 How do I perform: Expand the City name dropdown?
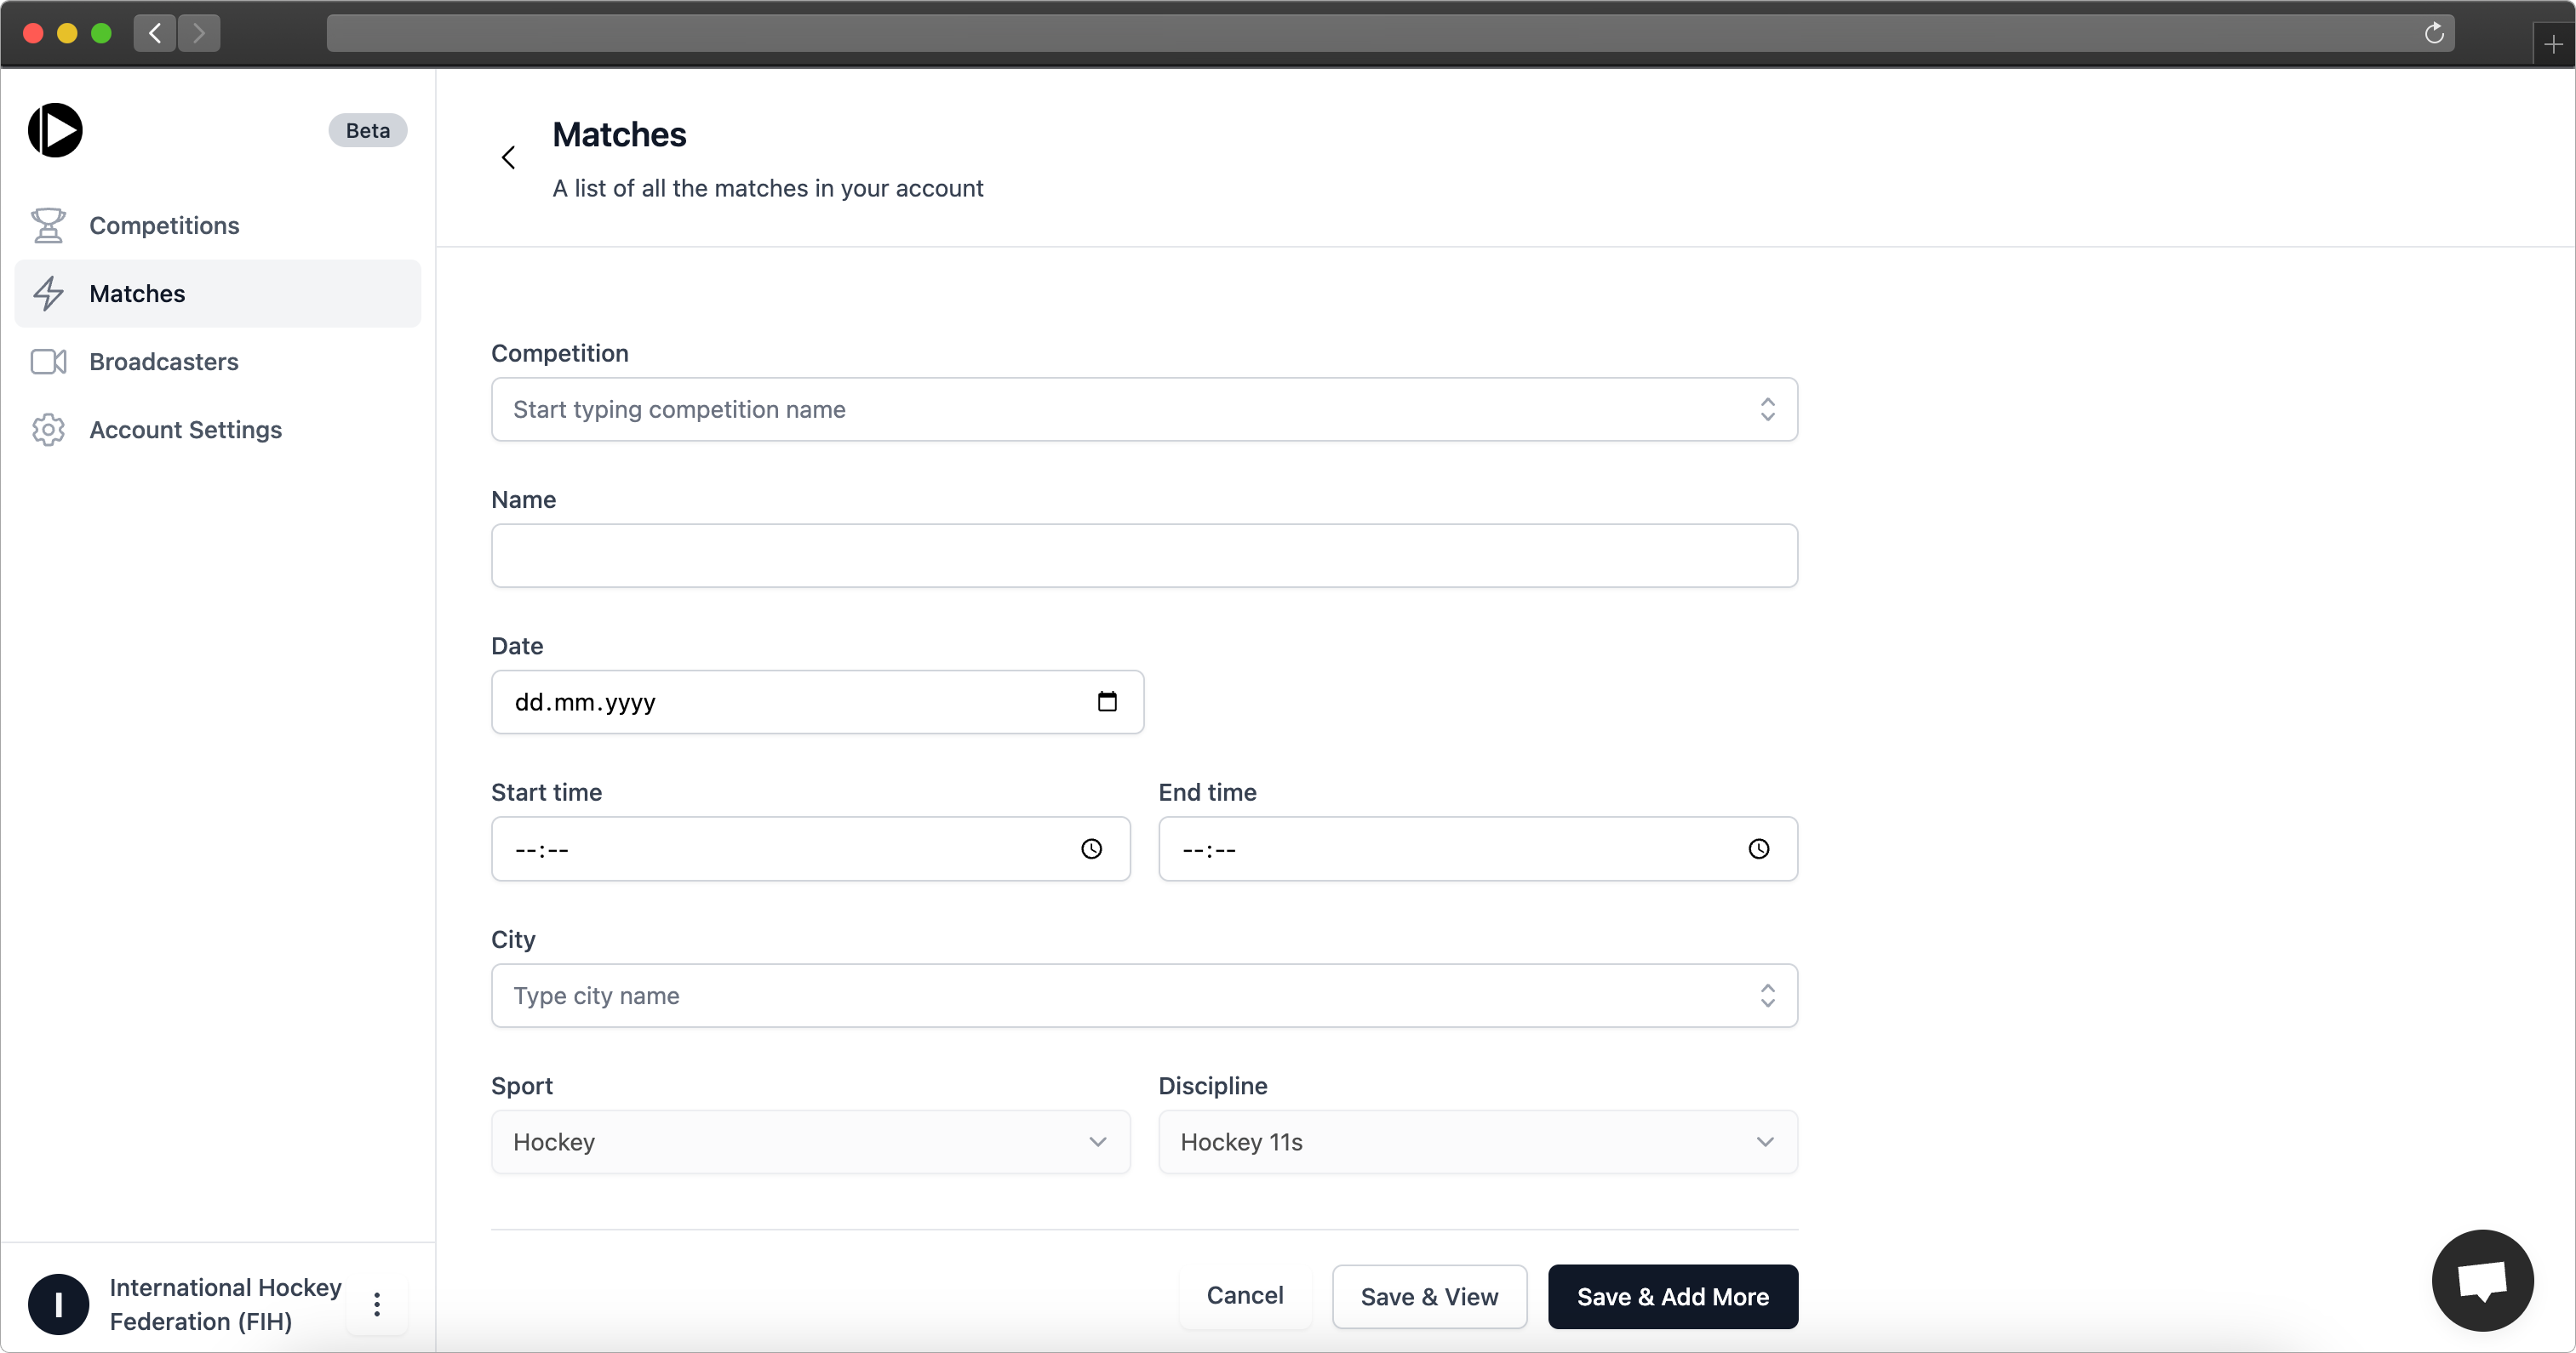[1768, 995]
